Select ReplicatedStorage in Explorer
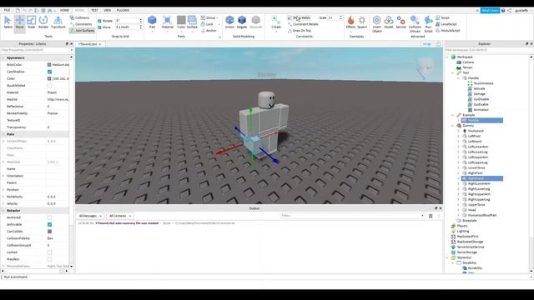The image size is (534, 300). pyautogui.click(x=470, y=242)
